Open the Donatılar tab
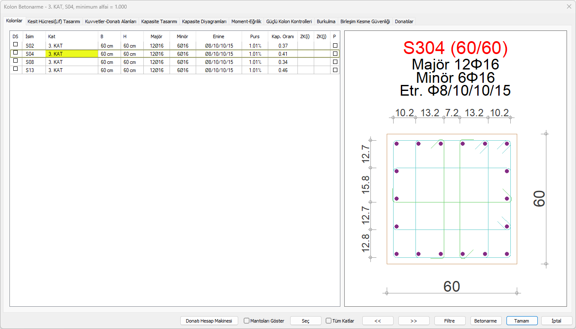 click(x=404, y=21)
